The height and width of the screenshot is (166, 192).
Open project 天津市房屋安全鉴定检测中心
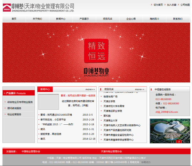118,135
